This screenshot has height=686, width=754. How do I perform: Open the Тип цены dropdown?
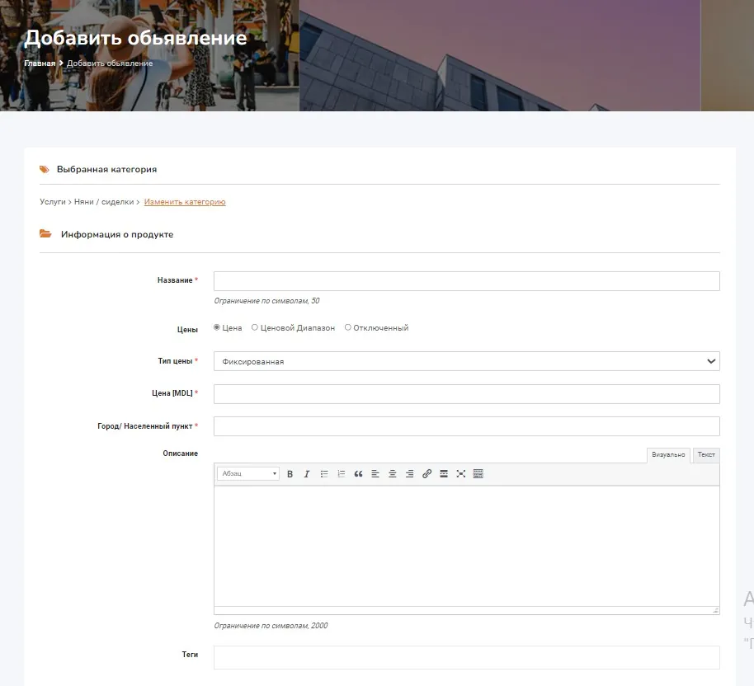pyautogui.click(x=466, y=361)
